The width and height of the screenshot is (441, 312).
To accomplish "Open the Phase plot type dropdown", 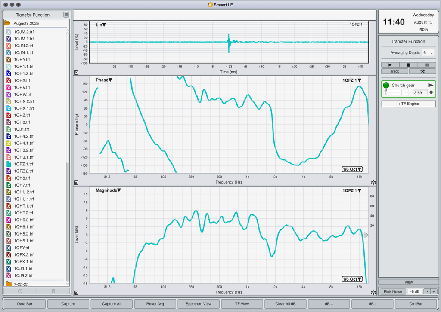I will [x=104, y=80].
